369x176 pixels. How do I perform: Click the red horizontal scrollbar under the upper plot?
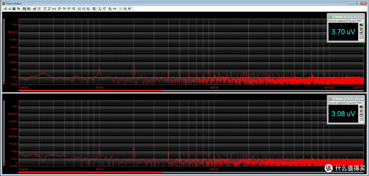91,90
